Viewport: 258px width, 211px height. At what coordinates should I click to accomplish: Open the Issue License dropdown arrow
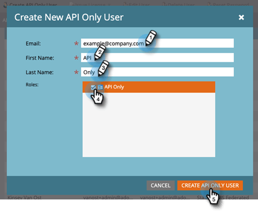click(109, 5)
